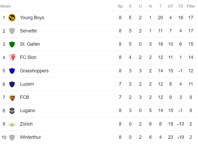This screenshot has width=198, height=145.
Task: Click the Lugano club crest
Action: 12,111
